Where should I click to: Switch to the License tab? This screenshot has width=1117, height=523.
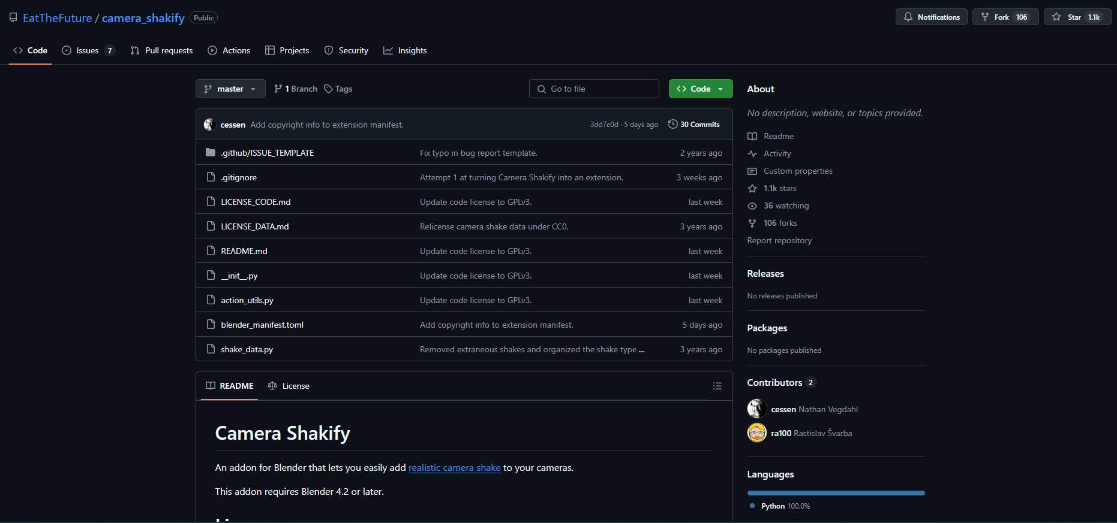click(289, 386)
